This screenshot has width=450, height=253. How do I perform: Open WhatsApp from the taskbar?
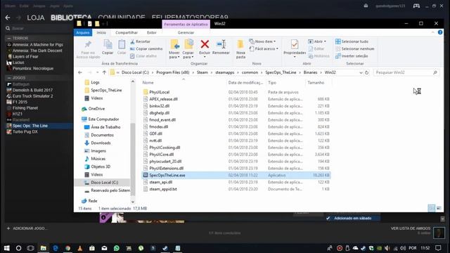click(117, 248)
